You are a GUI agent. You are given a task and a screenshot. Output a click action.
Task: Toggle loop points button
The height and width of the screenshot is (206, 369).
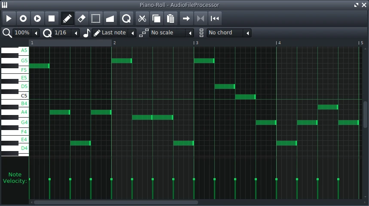pyautogui.click(x=201, y=18)
